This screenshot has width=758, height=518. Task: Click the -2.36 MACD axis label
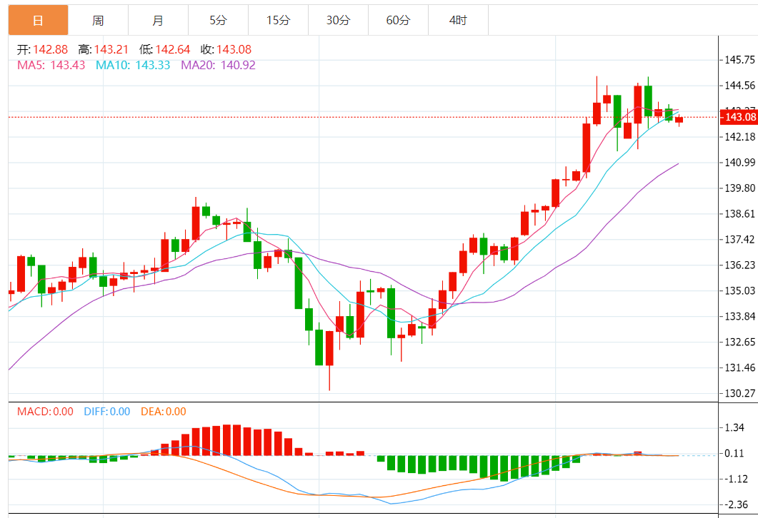point(737,504)
